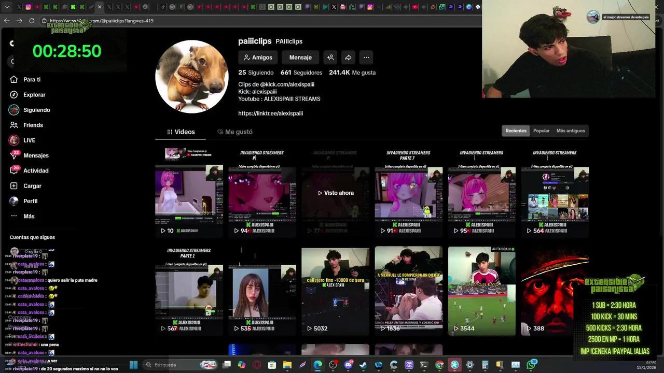Screen dimensions: 664x373
Task: Open the red face video with 388 views
Action: [555, 291]
